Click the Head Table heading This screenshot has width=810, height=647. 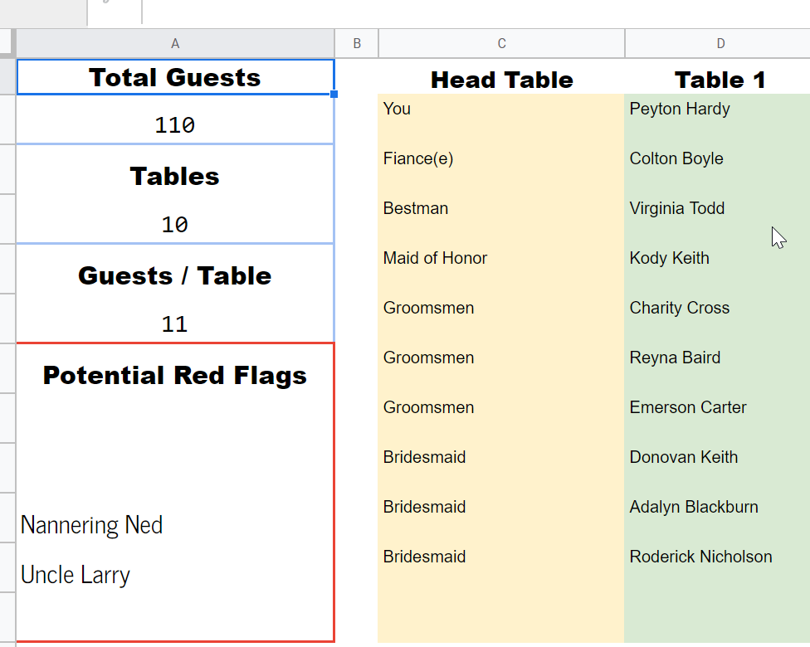501,80
